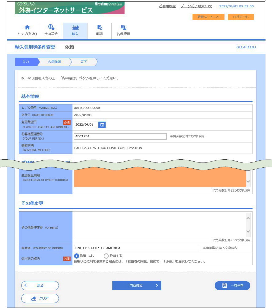Image resolution: width=272 pixels, height=308 pixels.
Task: Open the 仕向送金 remittance icon
Action: point(51,27)
